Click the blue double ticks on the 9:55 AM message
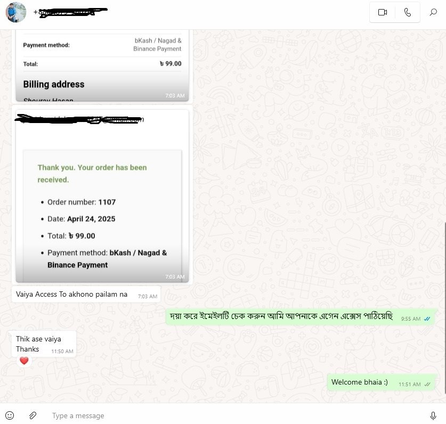 [427, 319]
